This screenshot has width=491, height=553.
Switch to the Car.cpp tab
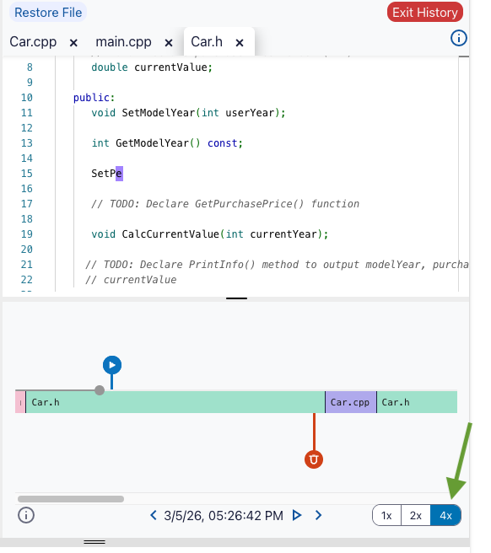tap(33, 42)
